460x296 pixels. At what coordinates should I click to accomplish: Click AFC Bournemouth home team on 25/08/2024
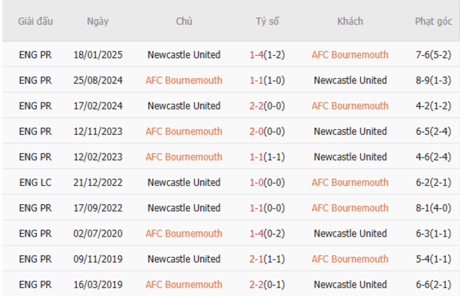click(184, 80)
